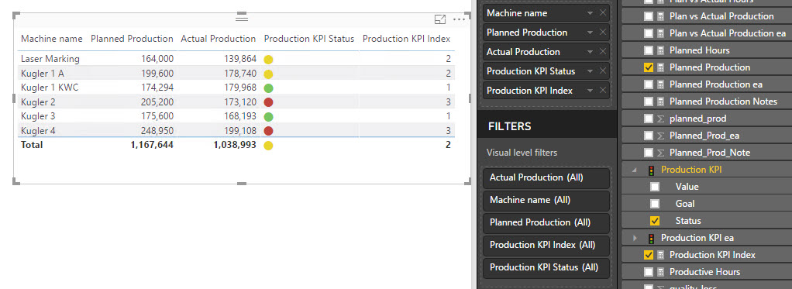Sort by Production KPI Status column header

(309, 39)
